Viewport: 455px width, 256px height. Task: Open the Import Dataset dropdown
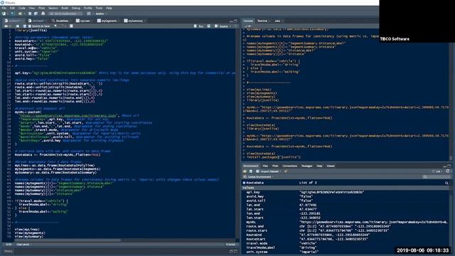click(269, 171)
